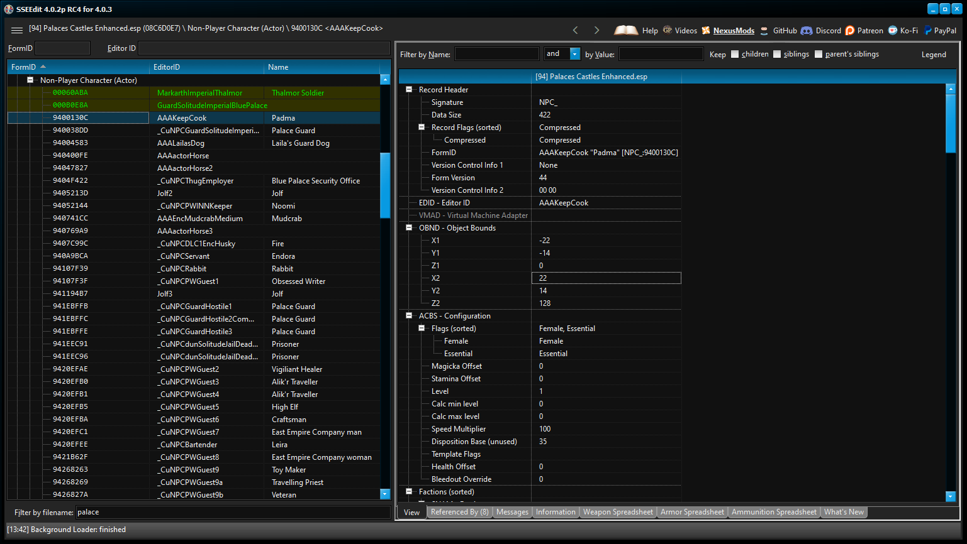This screenshot has height=544, width=967.
Task: Click view pane scrollbar thumb
Action: [951, 123]
